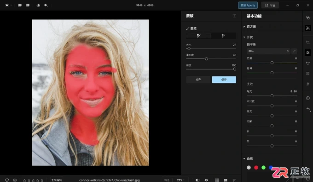Screen dimensions: 313x182
Task: Click the masked portrait photo on the canvas
Action: pyautogui.click(x=90, y=93)
